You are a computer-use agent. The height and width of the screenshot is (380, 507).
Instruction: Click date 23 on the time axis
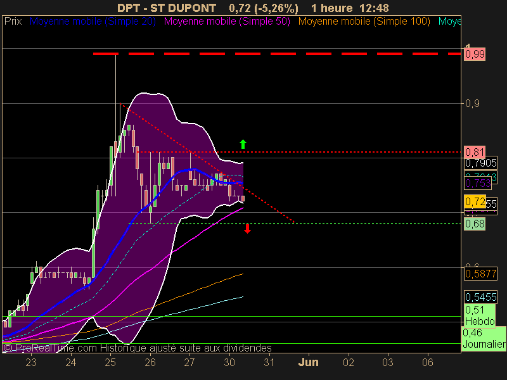(31, 362)
